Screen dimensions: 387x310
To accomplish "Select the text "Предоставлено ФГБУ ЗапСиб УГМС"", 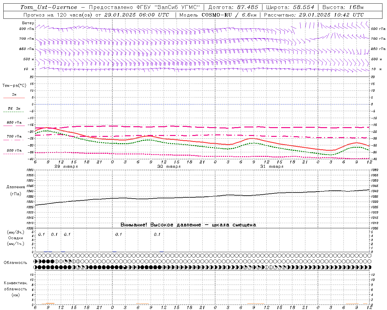I will coord(145,7).
